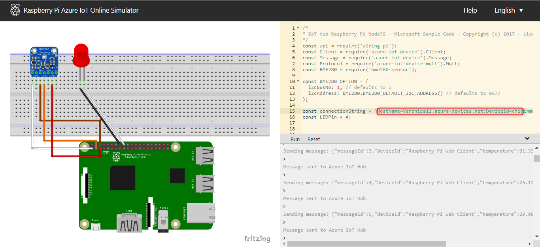This screenshot has width=540, height=247.
Task: Collapse the console panel with chevron
Action: pos(527,139)
